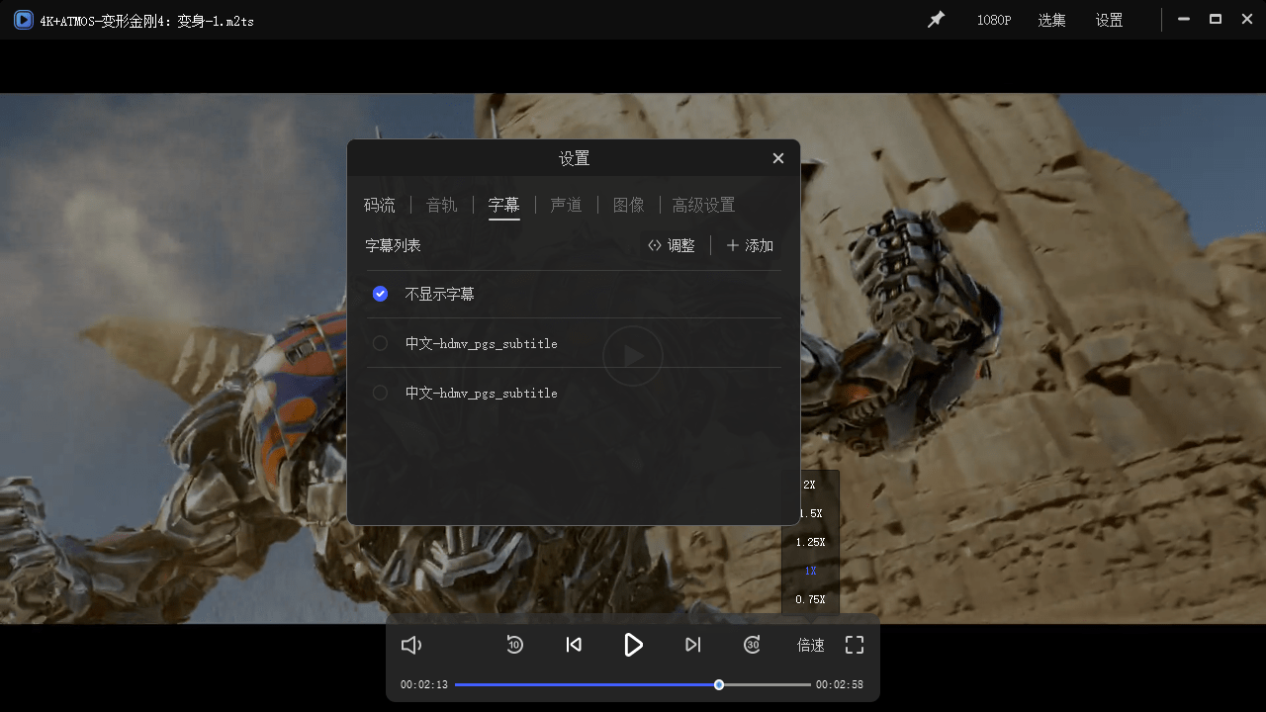Select second 中文-hdmv_pgs_subtitle radio option
This screenshot has width=1266, height=712.
pos(380,393)
